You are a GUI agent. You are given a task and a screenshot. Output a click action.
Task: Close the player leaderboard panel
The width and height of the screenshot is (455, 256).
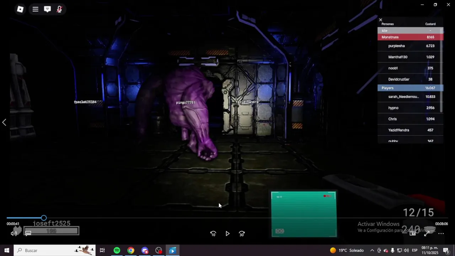click(x=380, y=20)
